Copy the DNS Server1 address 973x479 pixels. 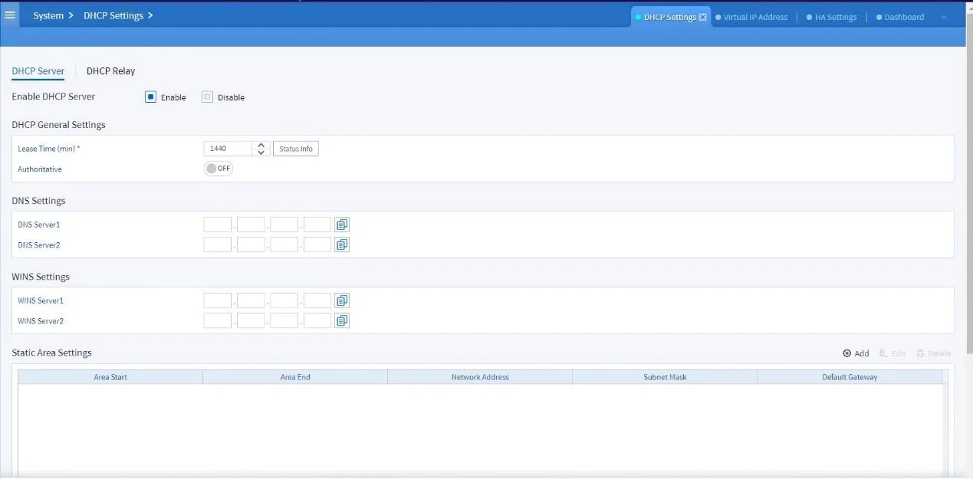tap(341, 224)
